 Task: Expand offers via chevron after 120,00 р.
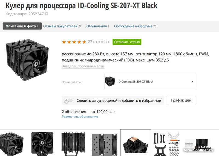pos(114,112)
